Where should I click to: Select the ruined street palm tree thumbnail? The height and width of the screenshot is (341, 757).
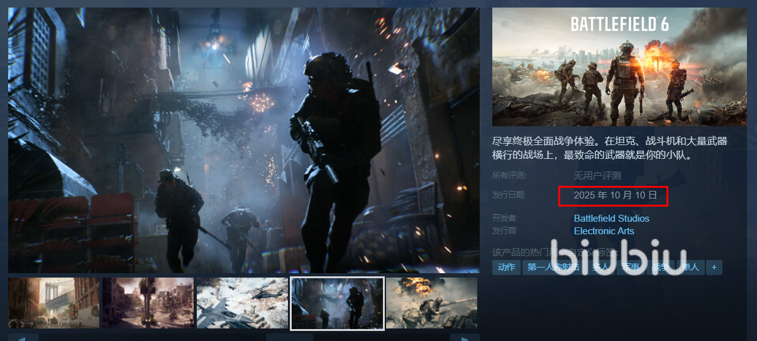148,303
